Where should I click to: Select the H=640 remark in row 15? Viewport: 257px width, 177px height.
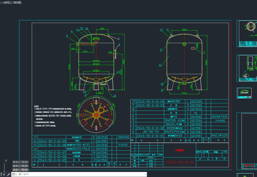[123, 145]
